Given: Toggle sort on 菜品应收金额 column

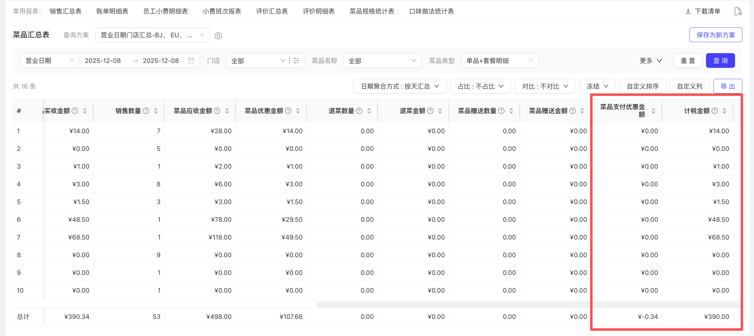Looking at the screenshot, I should pyautogui.click(x=227, y=111).
